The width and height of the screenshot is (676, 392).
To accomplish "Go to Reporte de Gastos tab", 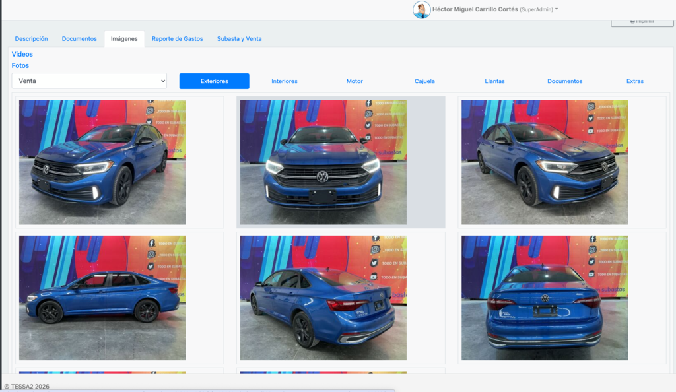I will tap(177, 39).
